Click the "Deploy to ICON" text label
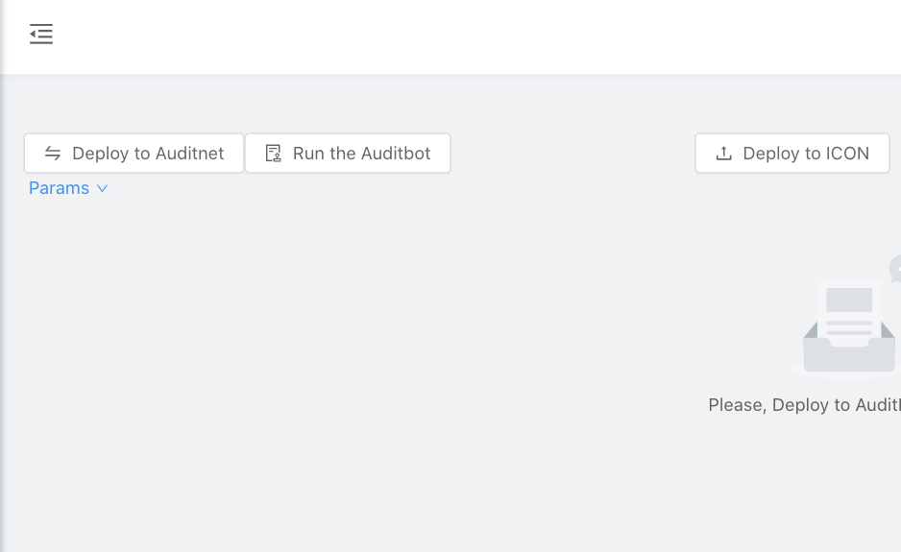 click(806, 154)
